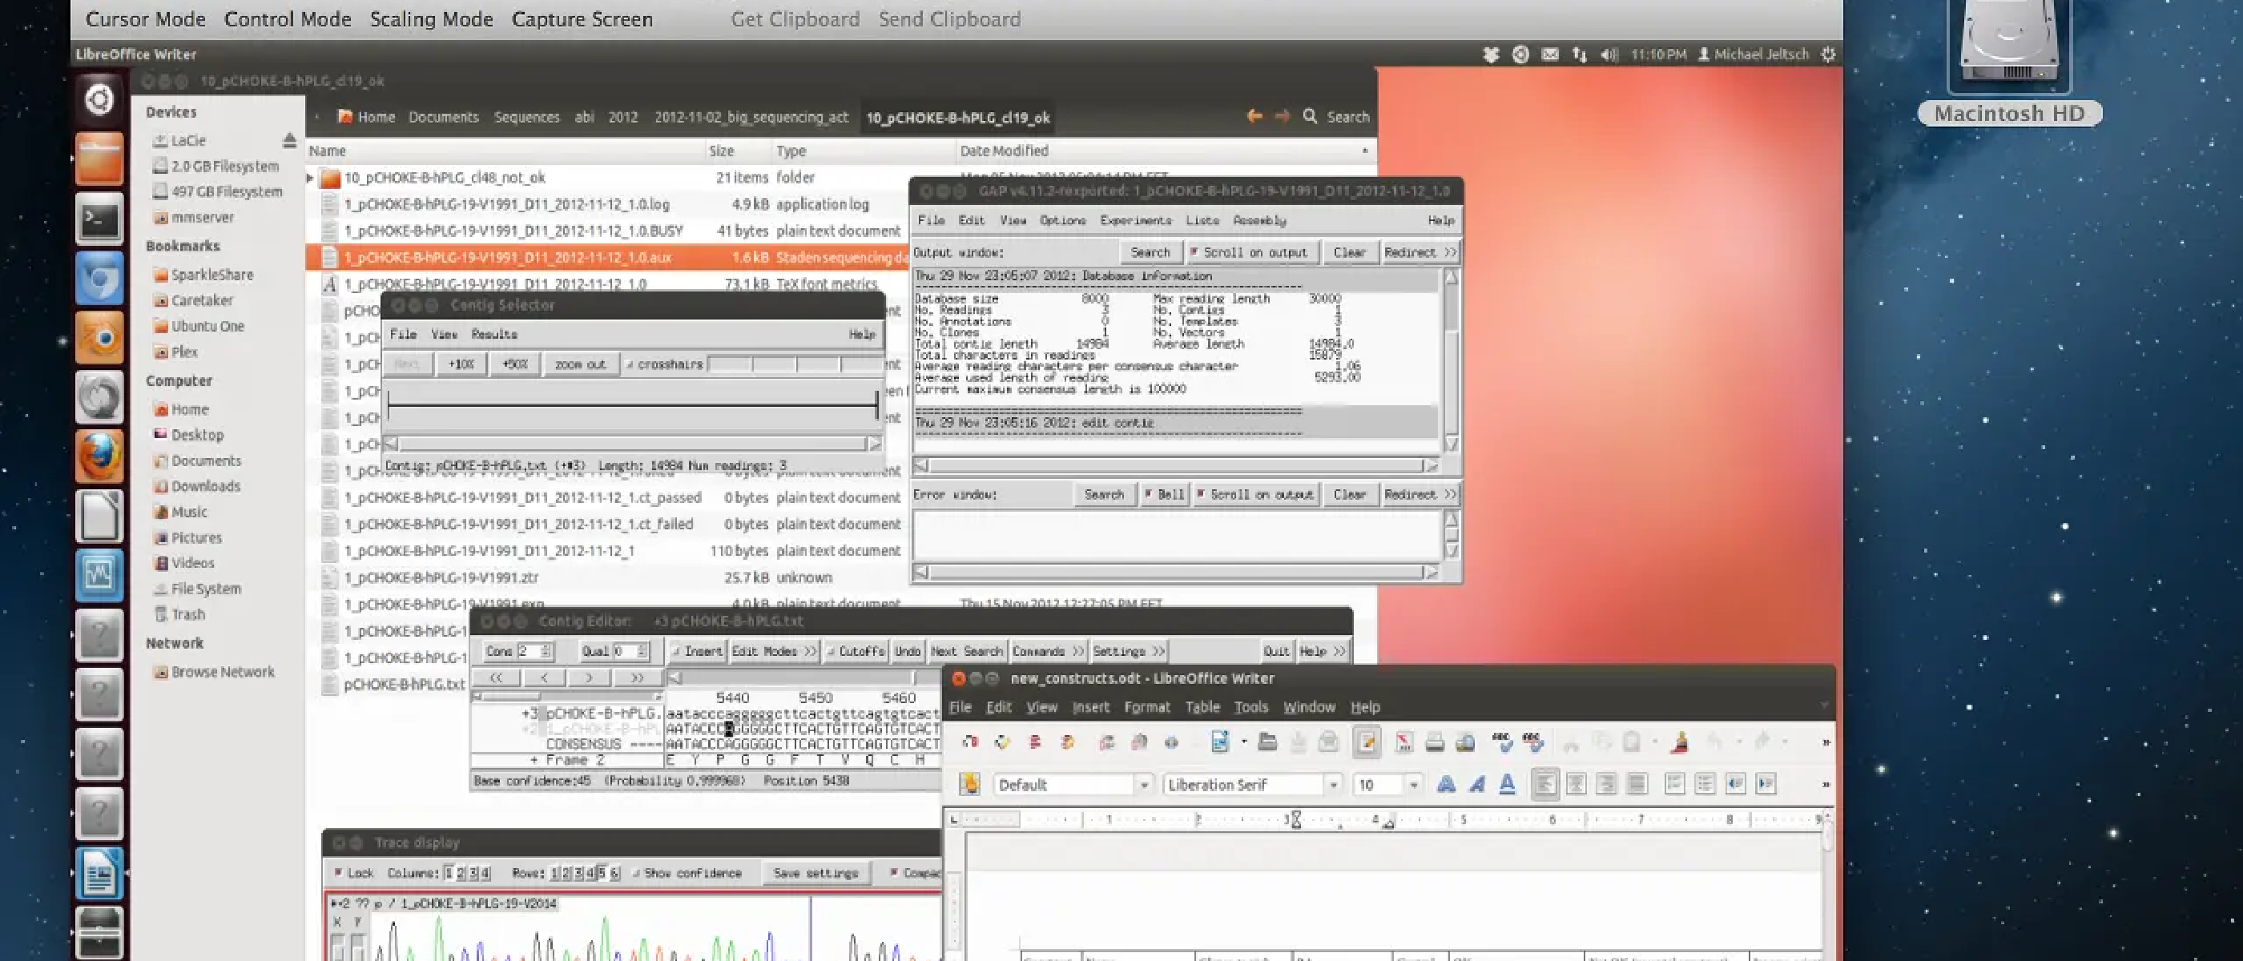Image resolution: width=2243 pixels, height=961 pixels.
Task: Open Page Preview icon in Writer toolbar
Action: tap(1465, 742)
